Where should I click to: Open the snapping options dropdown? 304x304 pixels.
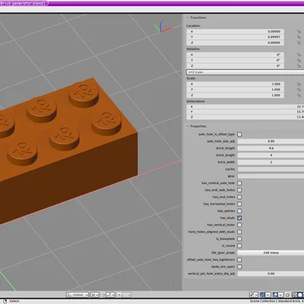pos(111,295)
